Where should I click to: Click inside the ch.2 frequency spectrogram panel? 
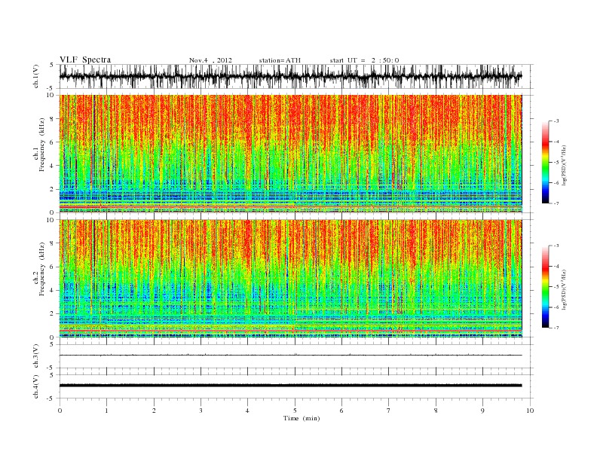click(290, 279)
